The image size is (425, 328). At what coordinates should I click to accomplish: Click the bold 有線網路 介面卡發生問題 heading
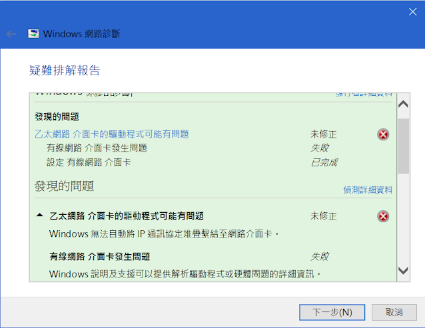tap(100, 256)
